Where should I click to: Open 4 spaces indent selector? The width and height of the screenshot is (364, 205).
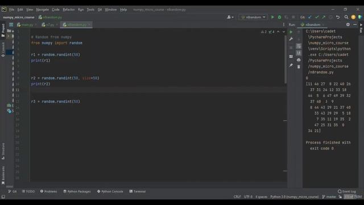(262, 197)
